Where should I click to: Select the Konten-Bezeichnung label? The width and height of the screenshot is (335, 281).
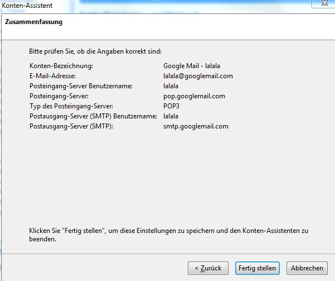pyautogui.click(x=61, y=66)
